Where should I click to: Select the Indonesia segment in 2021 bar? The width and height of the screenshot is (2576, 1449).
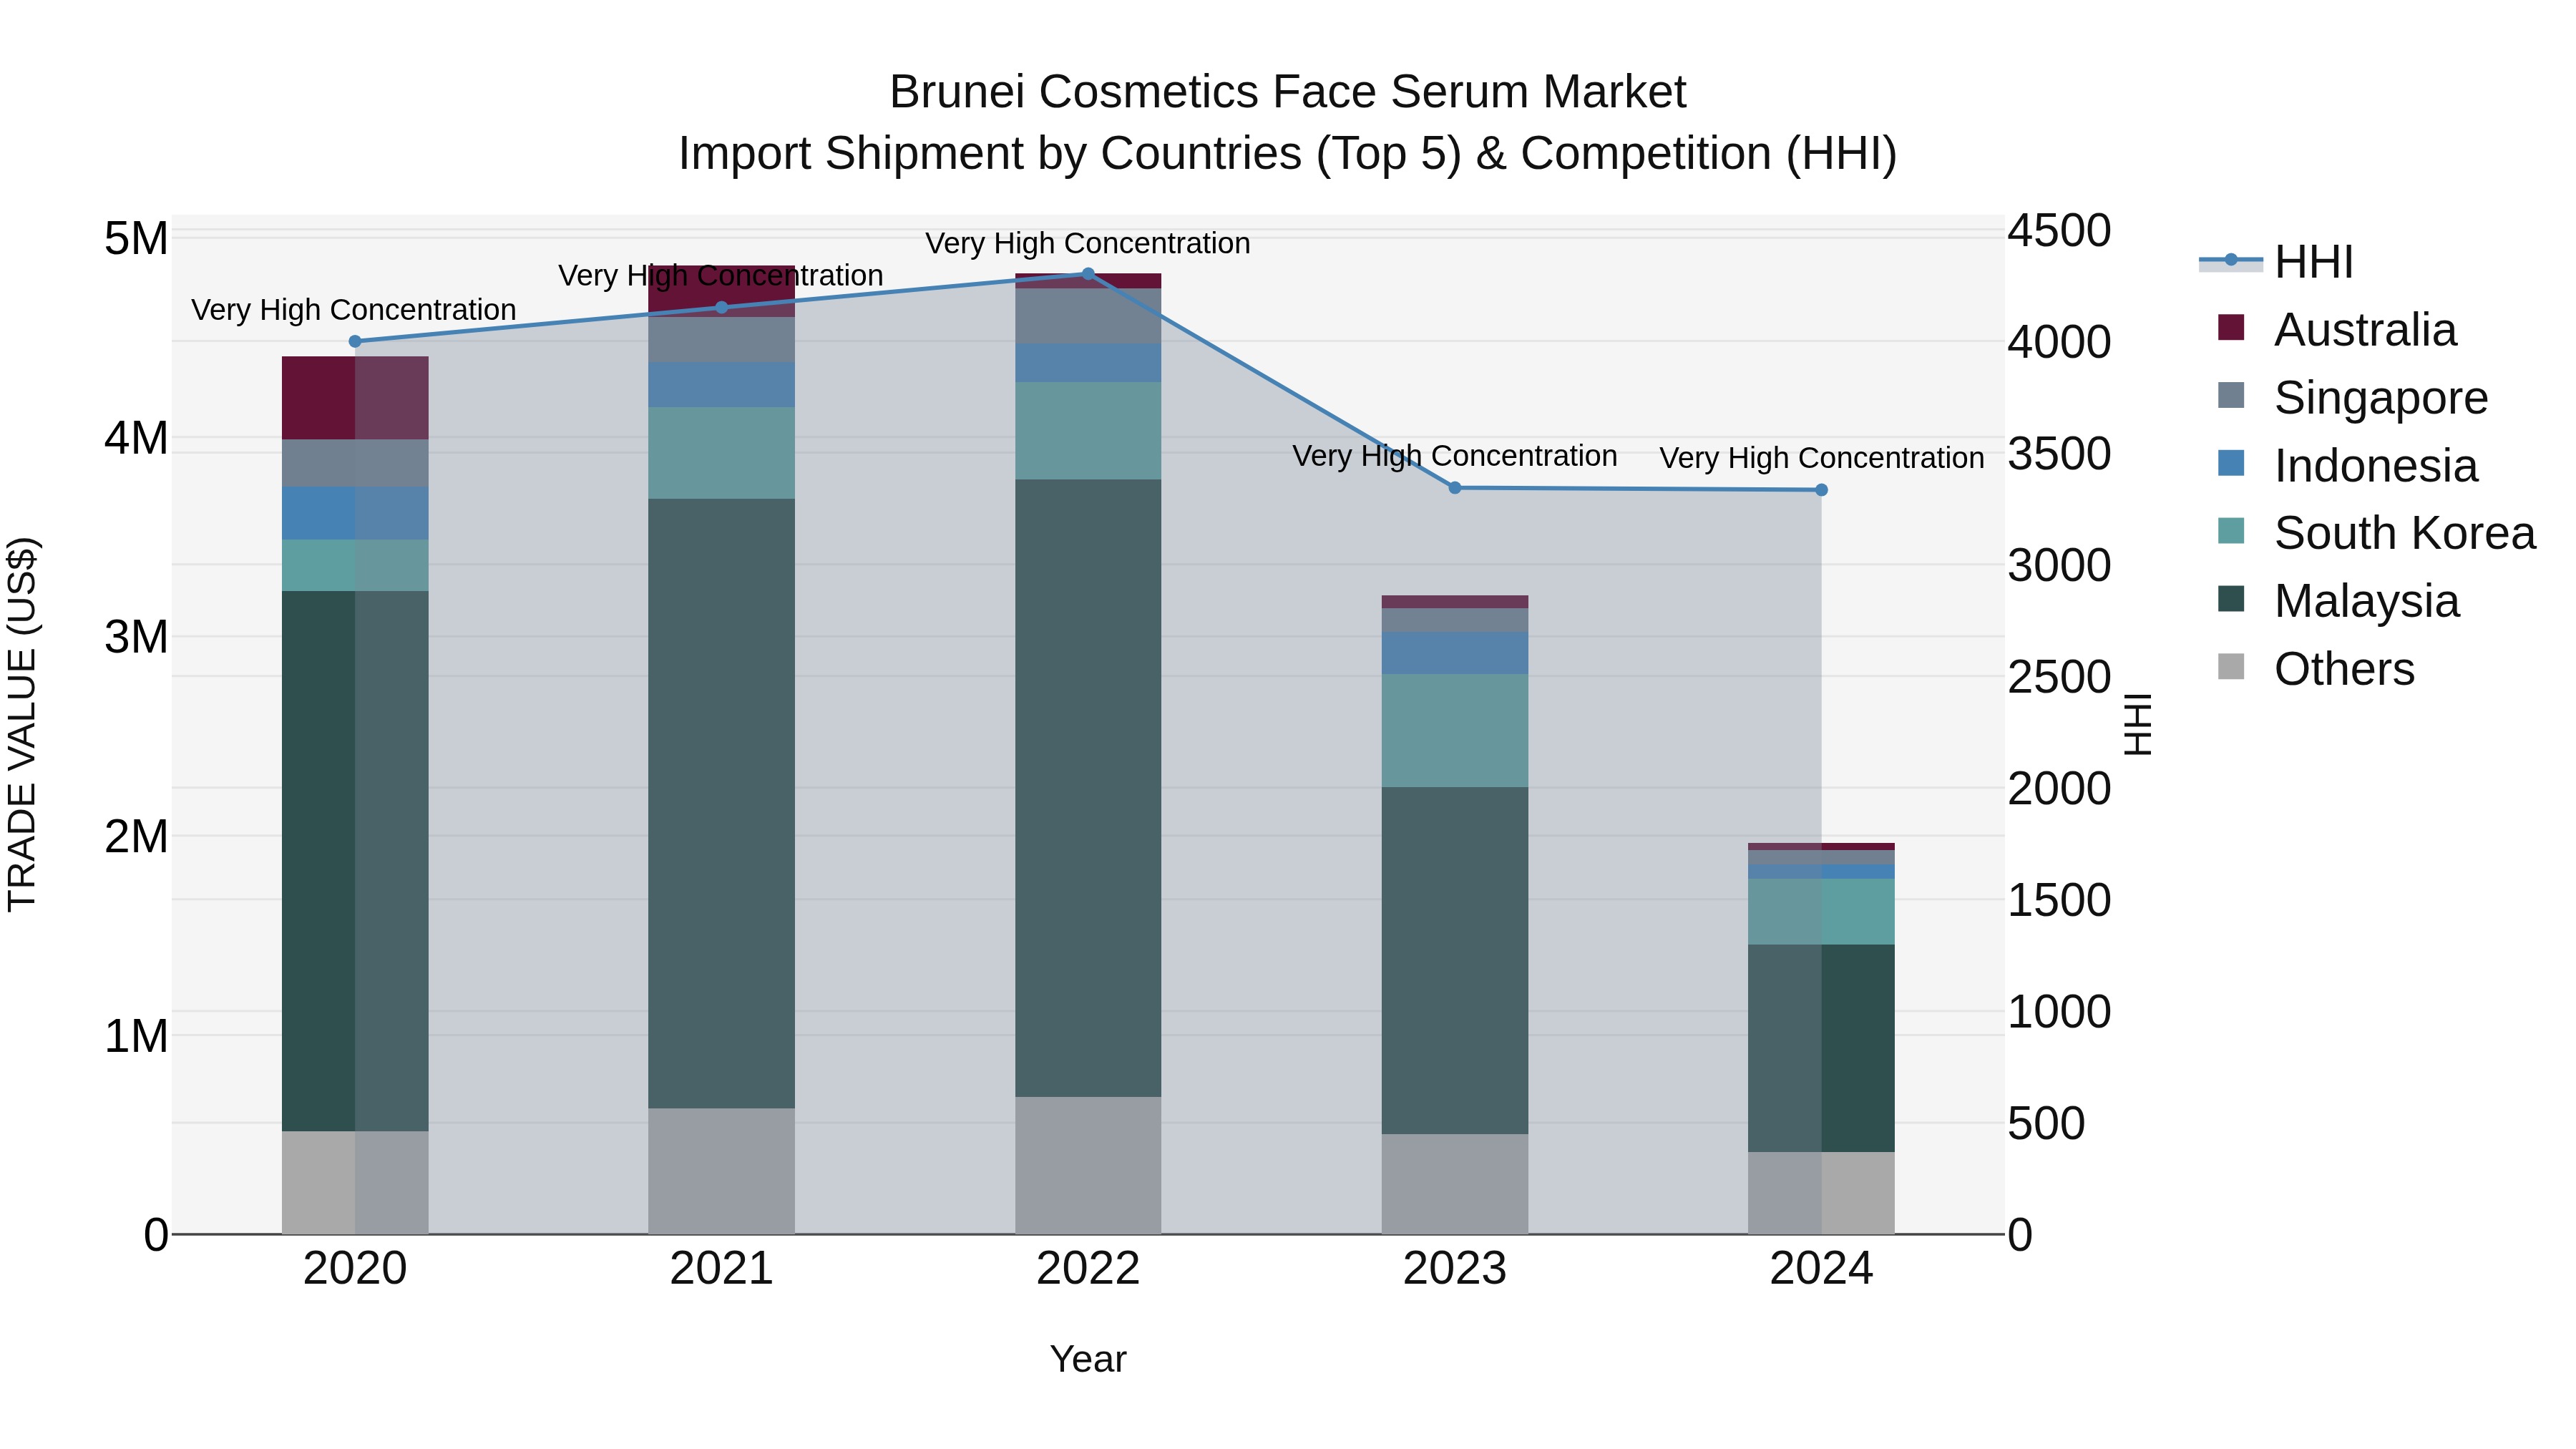(x=722, y=385)
